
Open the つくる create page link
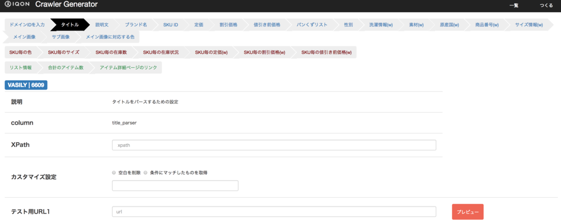(x=546, y=5)
